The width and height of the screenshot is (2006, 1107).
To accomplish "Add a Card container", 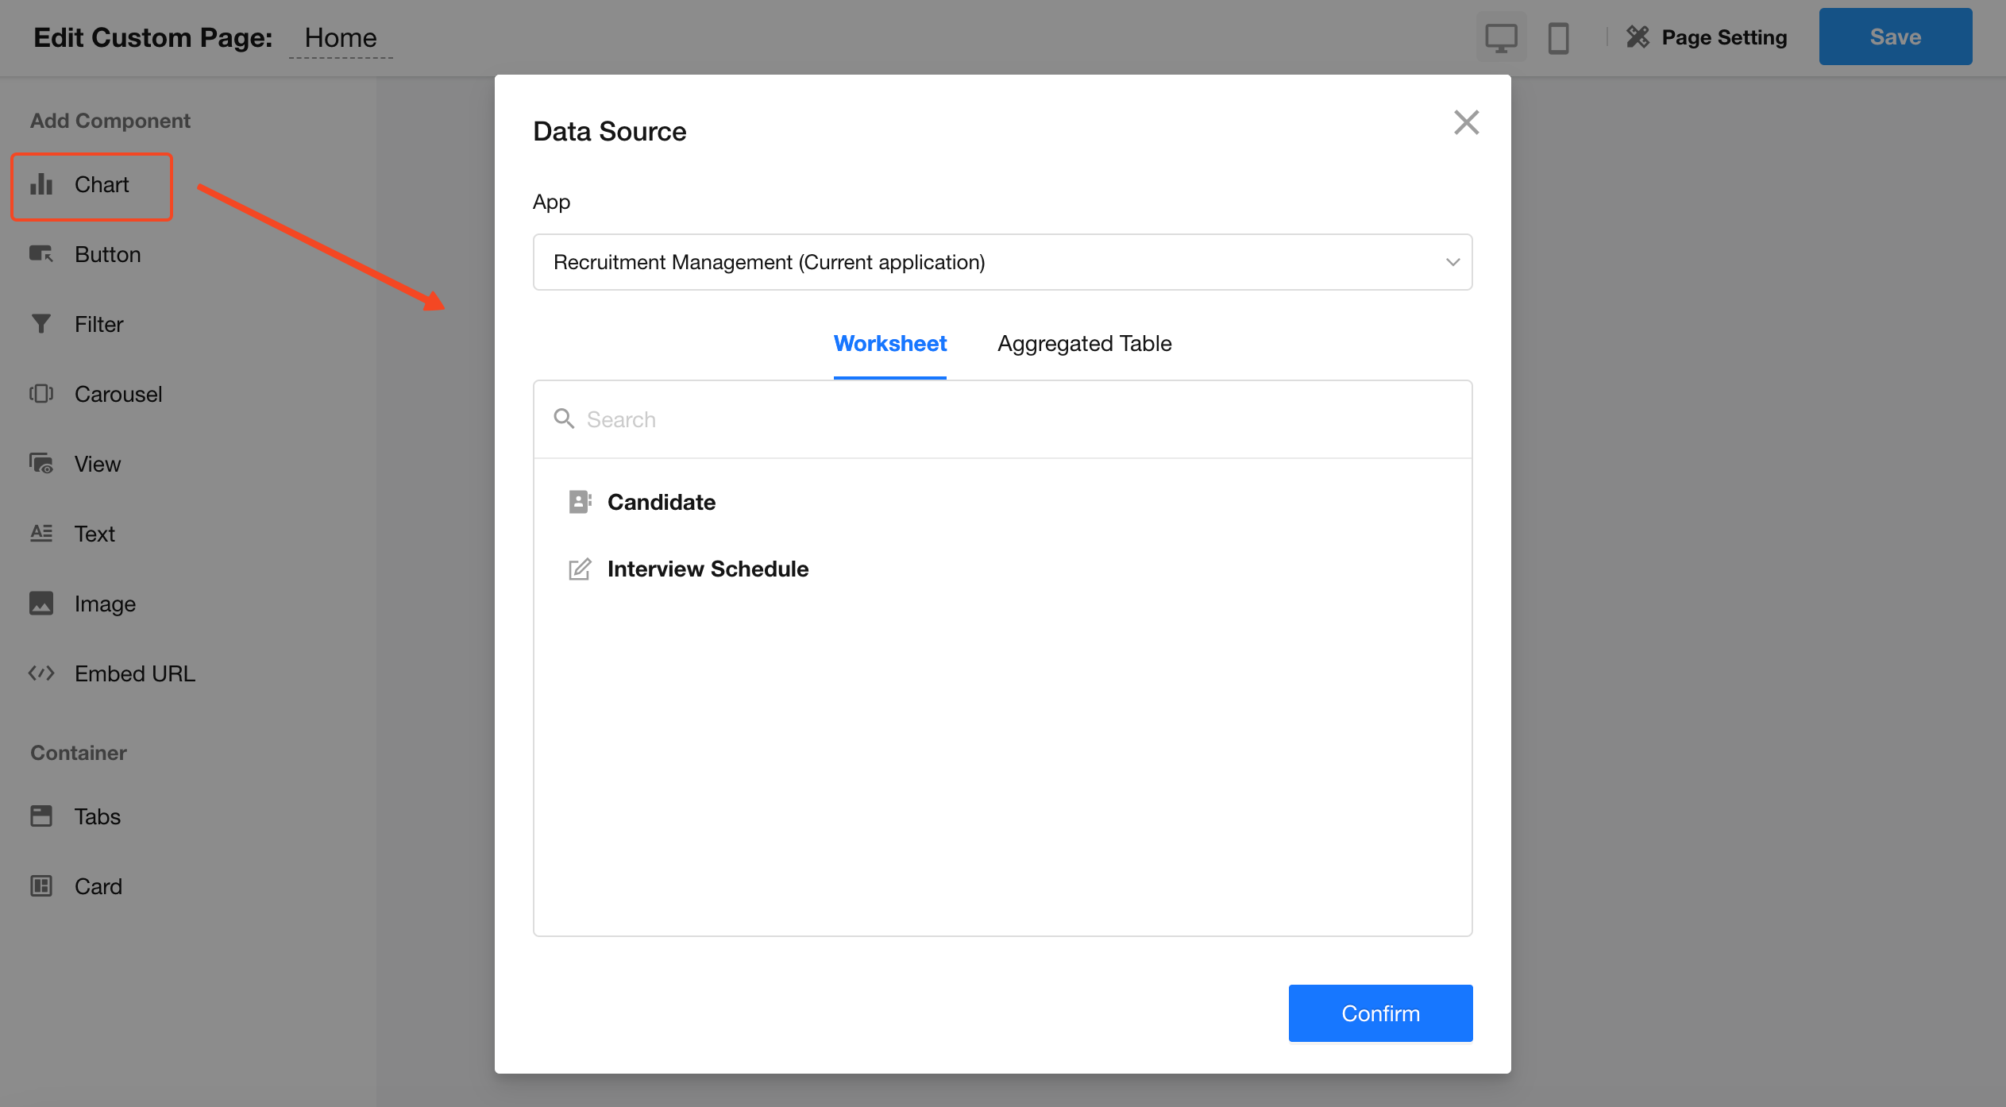I will coord(76,886).
